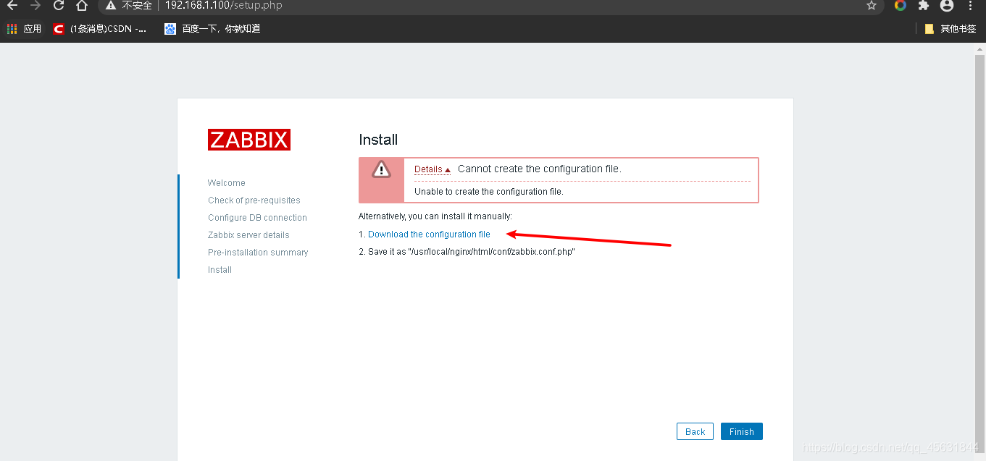The width and height of the screenshot is (986, 461).
Task: Click the Back button
Action: tap(695, 431)
